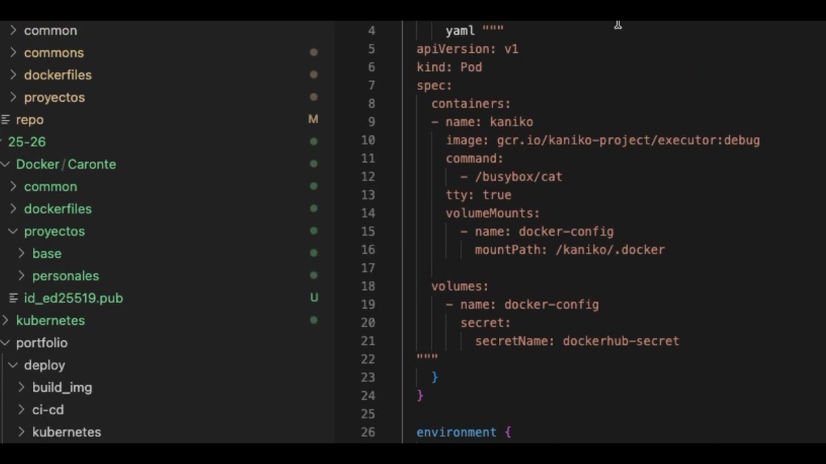The image size is (826, 464).
Task: Click the 'mountPath: /kaniko/.docker' code line
Action: 570,249
